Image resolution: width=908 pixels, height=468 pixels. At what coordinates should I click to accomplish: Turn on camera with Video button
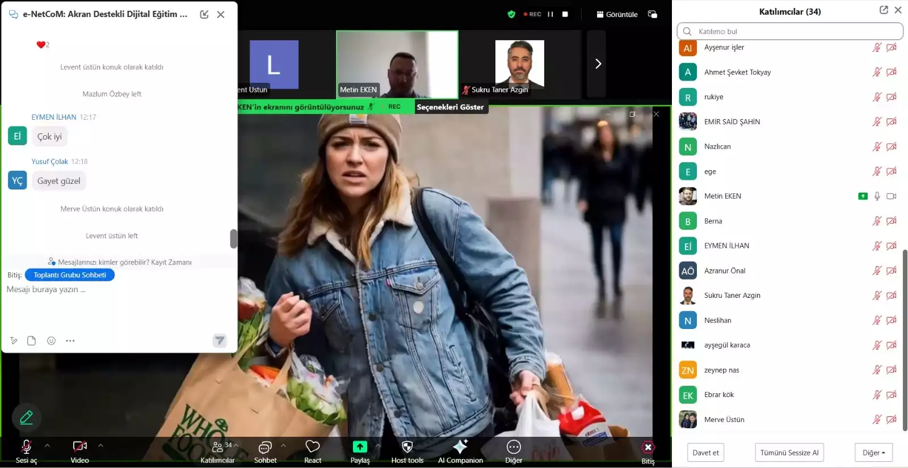79,452
